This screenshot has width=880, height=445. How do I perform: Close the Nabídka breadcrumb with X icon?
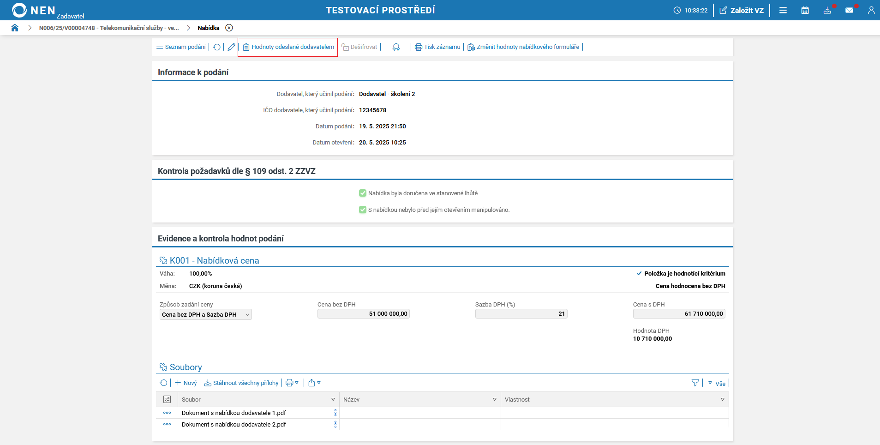tap(229, 28)
